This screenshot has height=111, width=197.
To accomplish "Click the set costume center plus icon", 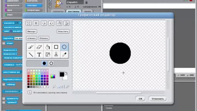I will coord(30,92).
